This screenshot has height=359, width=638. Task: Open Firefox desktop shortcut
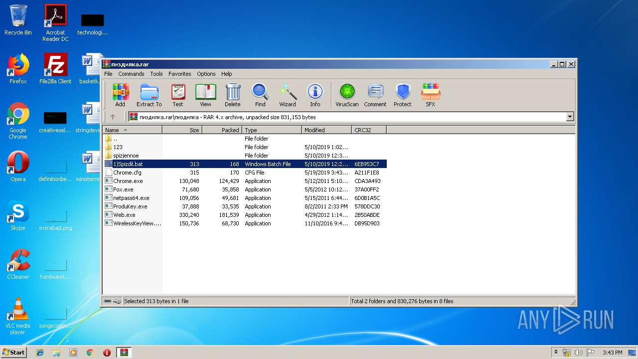point(18,69)
